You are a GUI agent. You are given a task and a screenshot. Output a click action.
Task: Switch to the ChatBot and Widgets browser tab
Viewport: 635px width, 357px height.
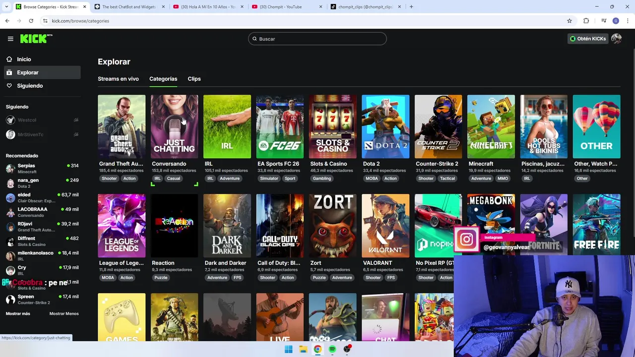(129, 7)
